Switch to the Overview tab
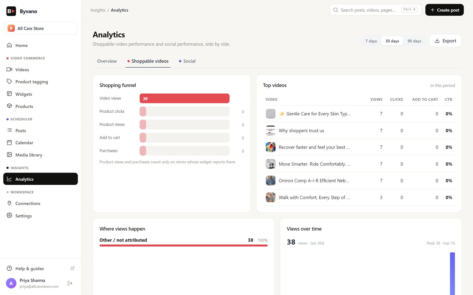The height and width of the screenshot is (295, 473). tap(107, 61)
